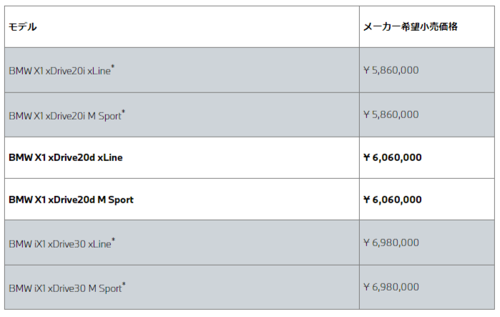Click the BMW iX1 xDrive30 xLine model name
Image resolution: width=500 pixels, height=317 pixels.
coord(59,244)
